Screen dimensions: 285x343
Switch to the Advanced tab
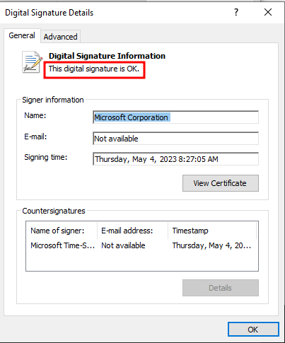pos(60,37)
